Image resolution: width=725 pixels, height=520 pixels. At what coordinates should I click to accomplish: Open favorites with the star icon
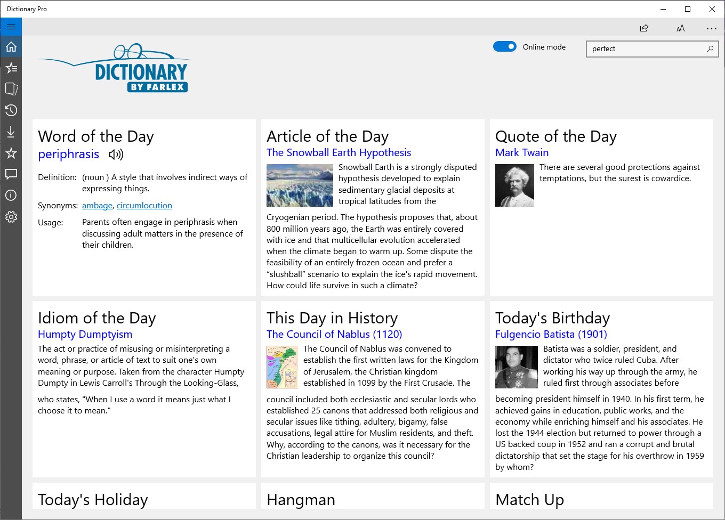coord(11,153)
